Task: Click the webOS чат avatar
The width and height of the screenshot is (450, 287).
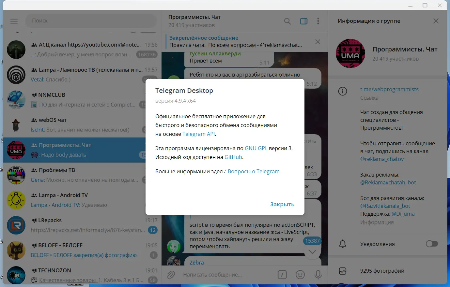Action: pos(16,125)
